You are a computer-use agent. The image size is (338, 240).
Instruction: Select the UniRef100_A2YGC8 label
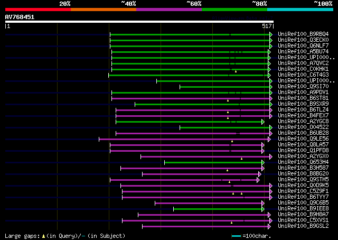[303, 122]
